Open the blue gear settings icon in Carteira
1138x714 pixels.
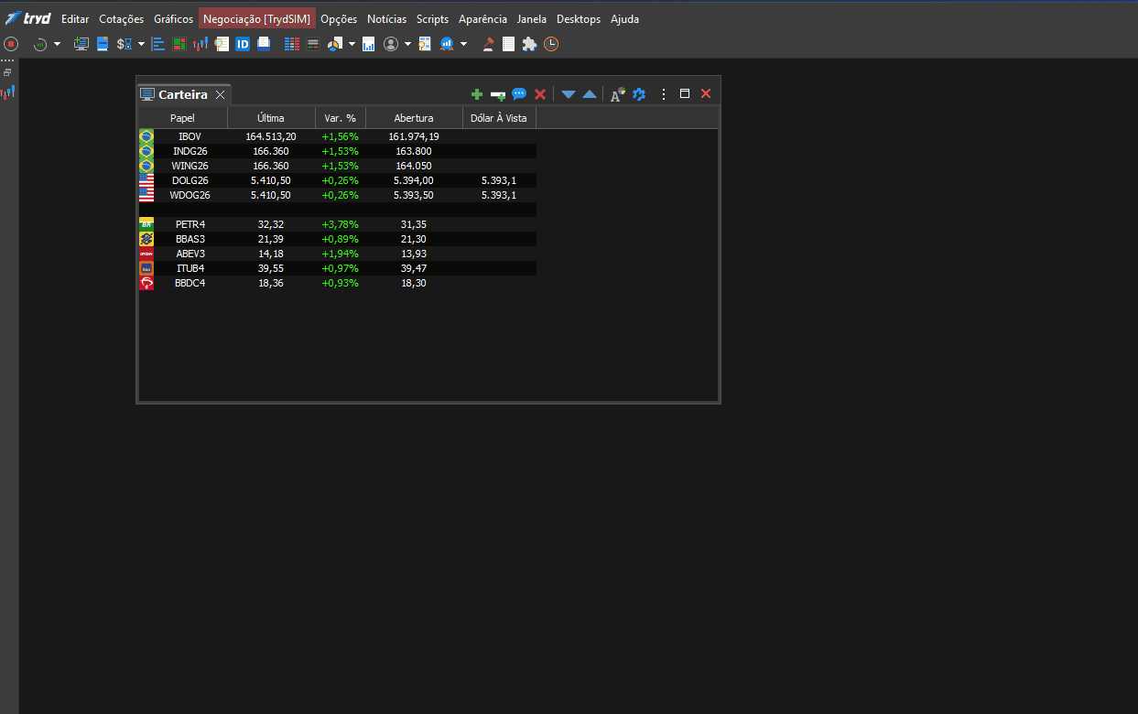[x=639, y=94]
